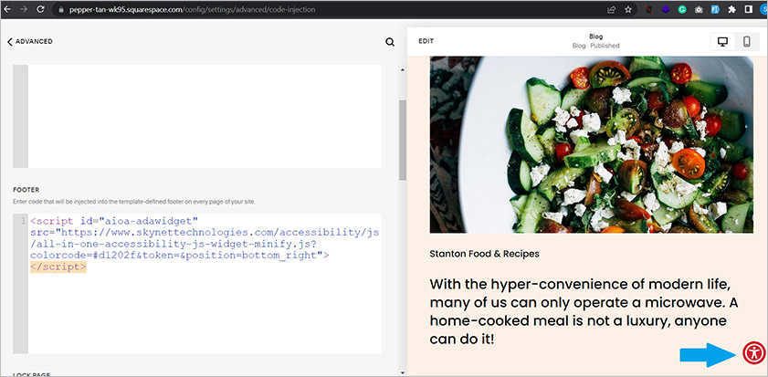Switch to desktop preview view
768x377 pixels.
click(722, 42)
